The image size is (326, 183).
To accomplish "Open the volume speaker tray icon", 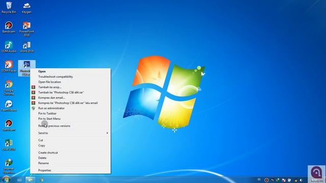I will point(301,180).
